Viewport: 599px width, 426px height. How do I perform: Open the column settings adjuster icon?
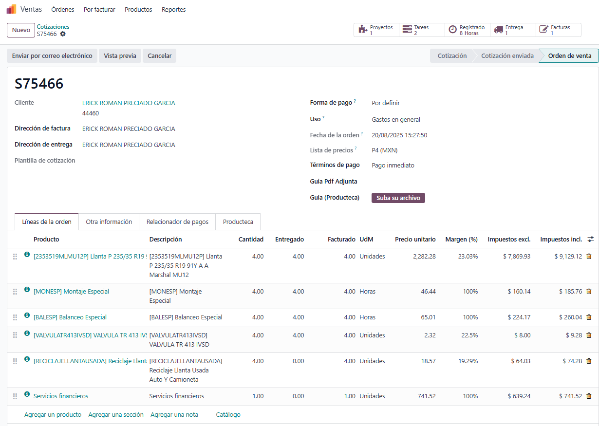coord(591,239)
